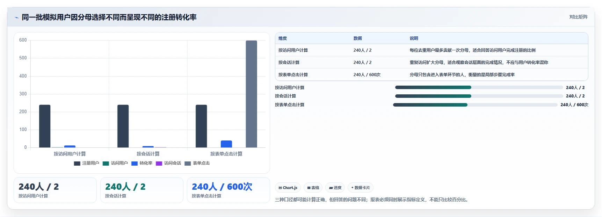Click the 数据 table column header

pos(358,38)
